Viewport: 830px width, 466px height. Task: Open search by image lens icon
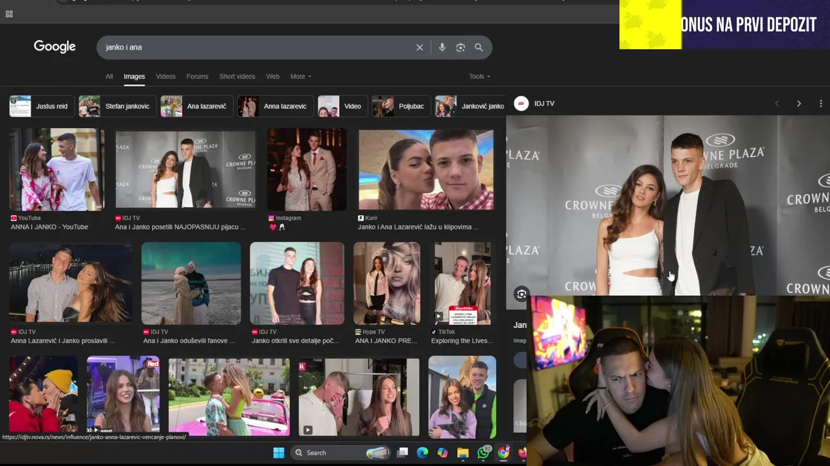point(460,47)
